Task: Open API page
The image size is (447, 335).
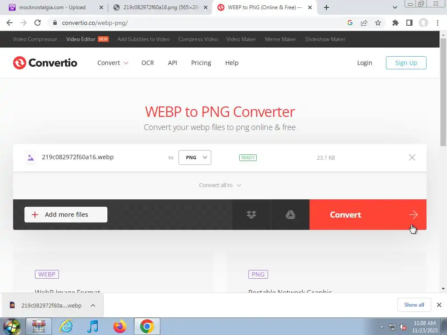Action: coord(172,63)
